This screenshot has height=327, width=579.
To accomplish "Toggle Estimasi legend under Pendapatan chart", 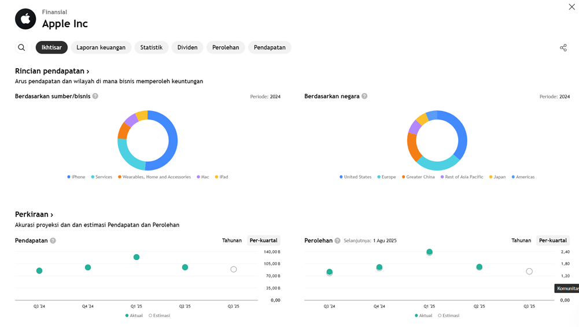I will coord(159,315).
